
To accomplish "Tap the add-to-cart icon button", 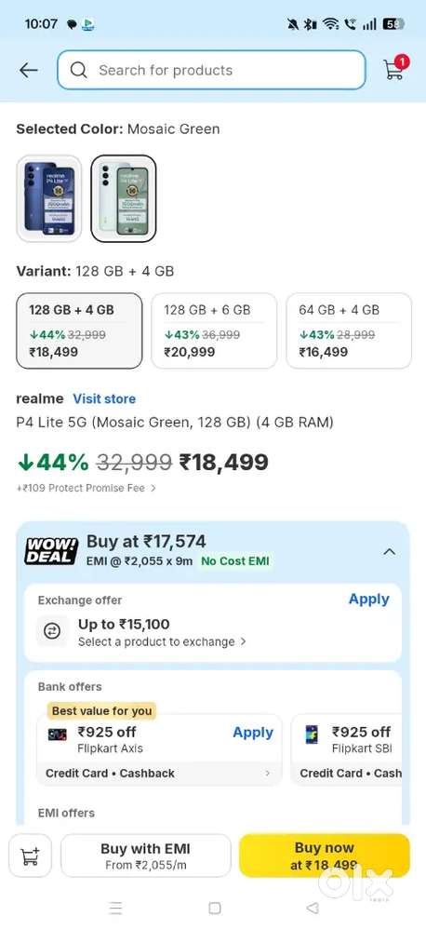I will (x=30, y=856).
